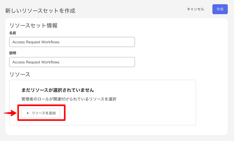The height and width of the screenshot is (141, 234).
Task: Click the まだリソースが選択されていません message
Action: click(x=58, y=90)
